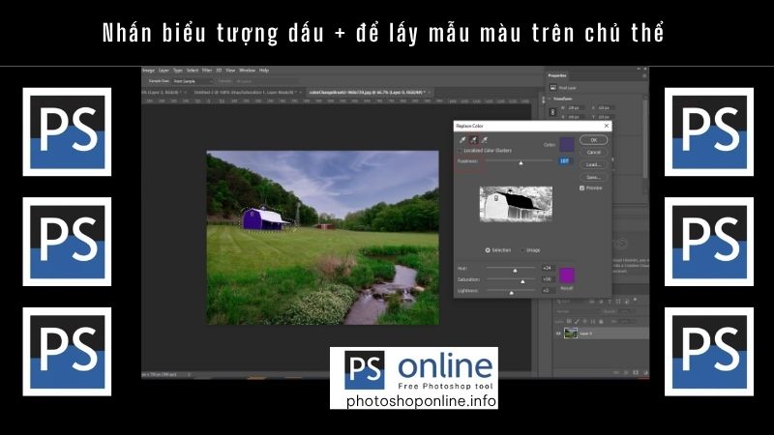Image resolution: width=774 pixels, height=435 pixels.
Task: Open the Properties panel menu icon
Action: tap(644, 75)
